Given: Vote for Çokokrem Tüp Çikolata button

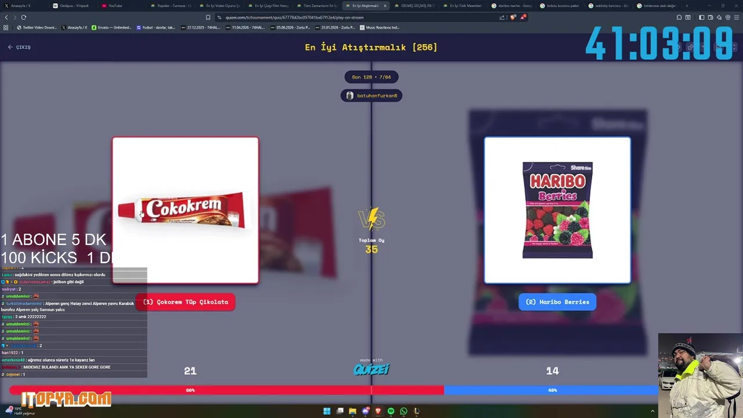Looking at the screenshot, I should (185, 302).
